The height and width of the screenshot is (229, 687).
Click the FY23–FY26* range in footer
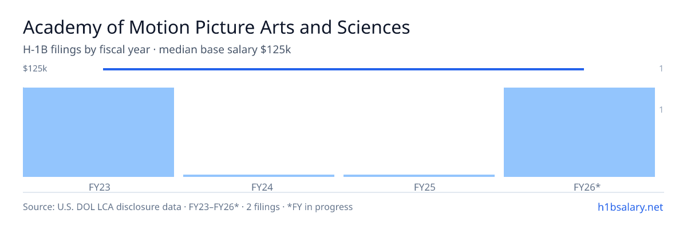[x=212, y=207]
